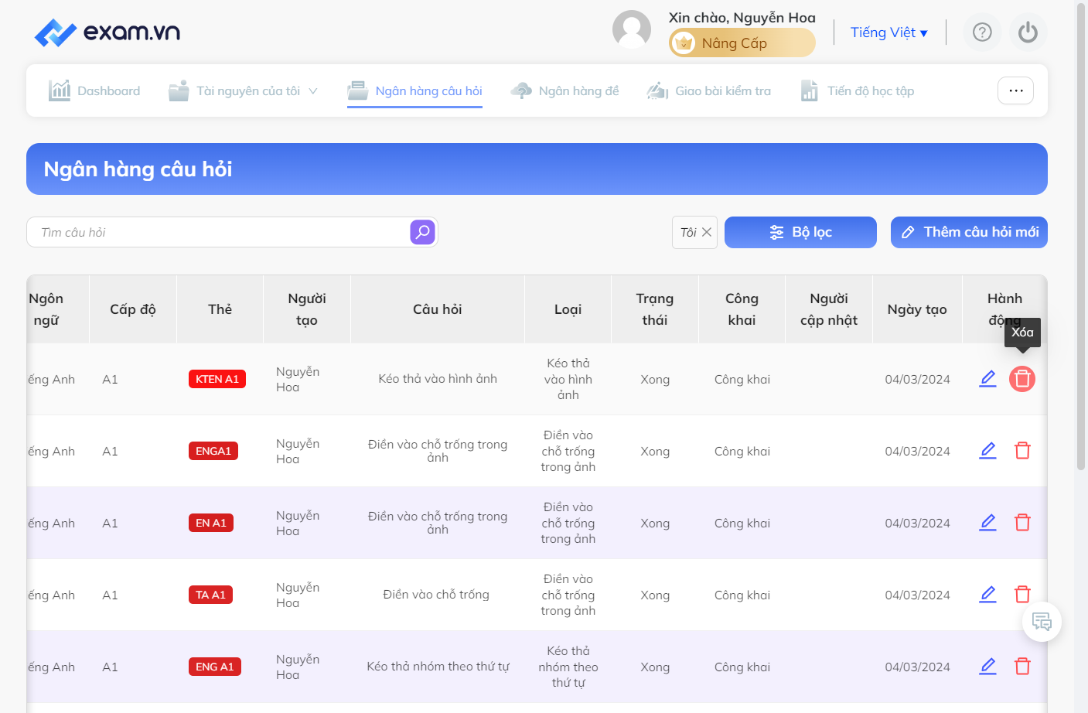Remove the Tôi filter tag

click(706, 232)
